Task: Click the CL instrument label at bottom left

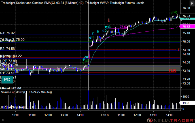Action: [x=3, y=120]
